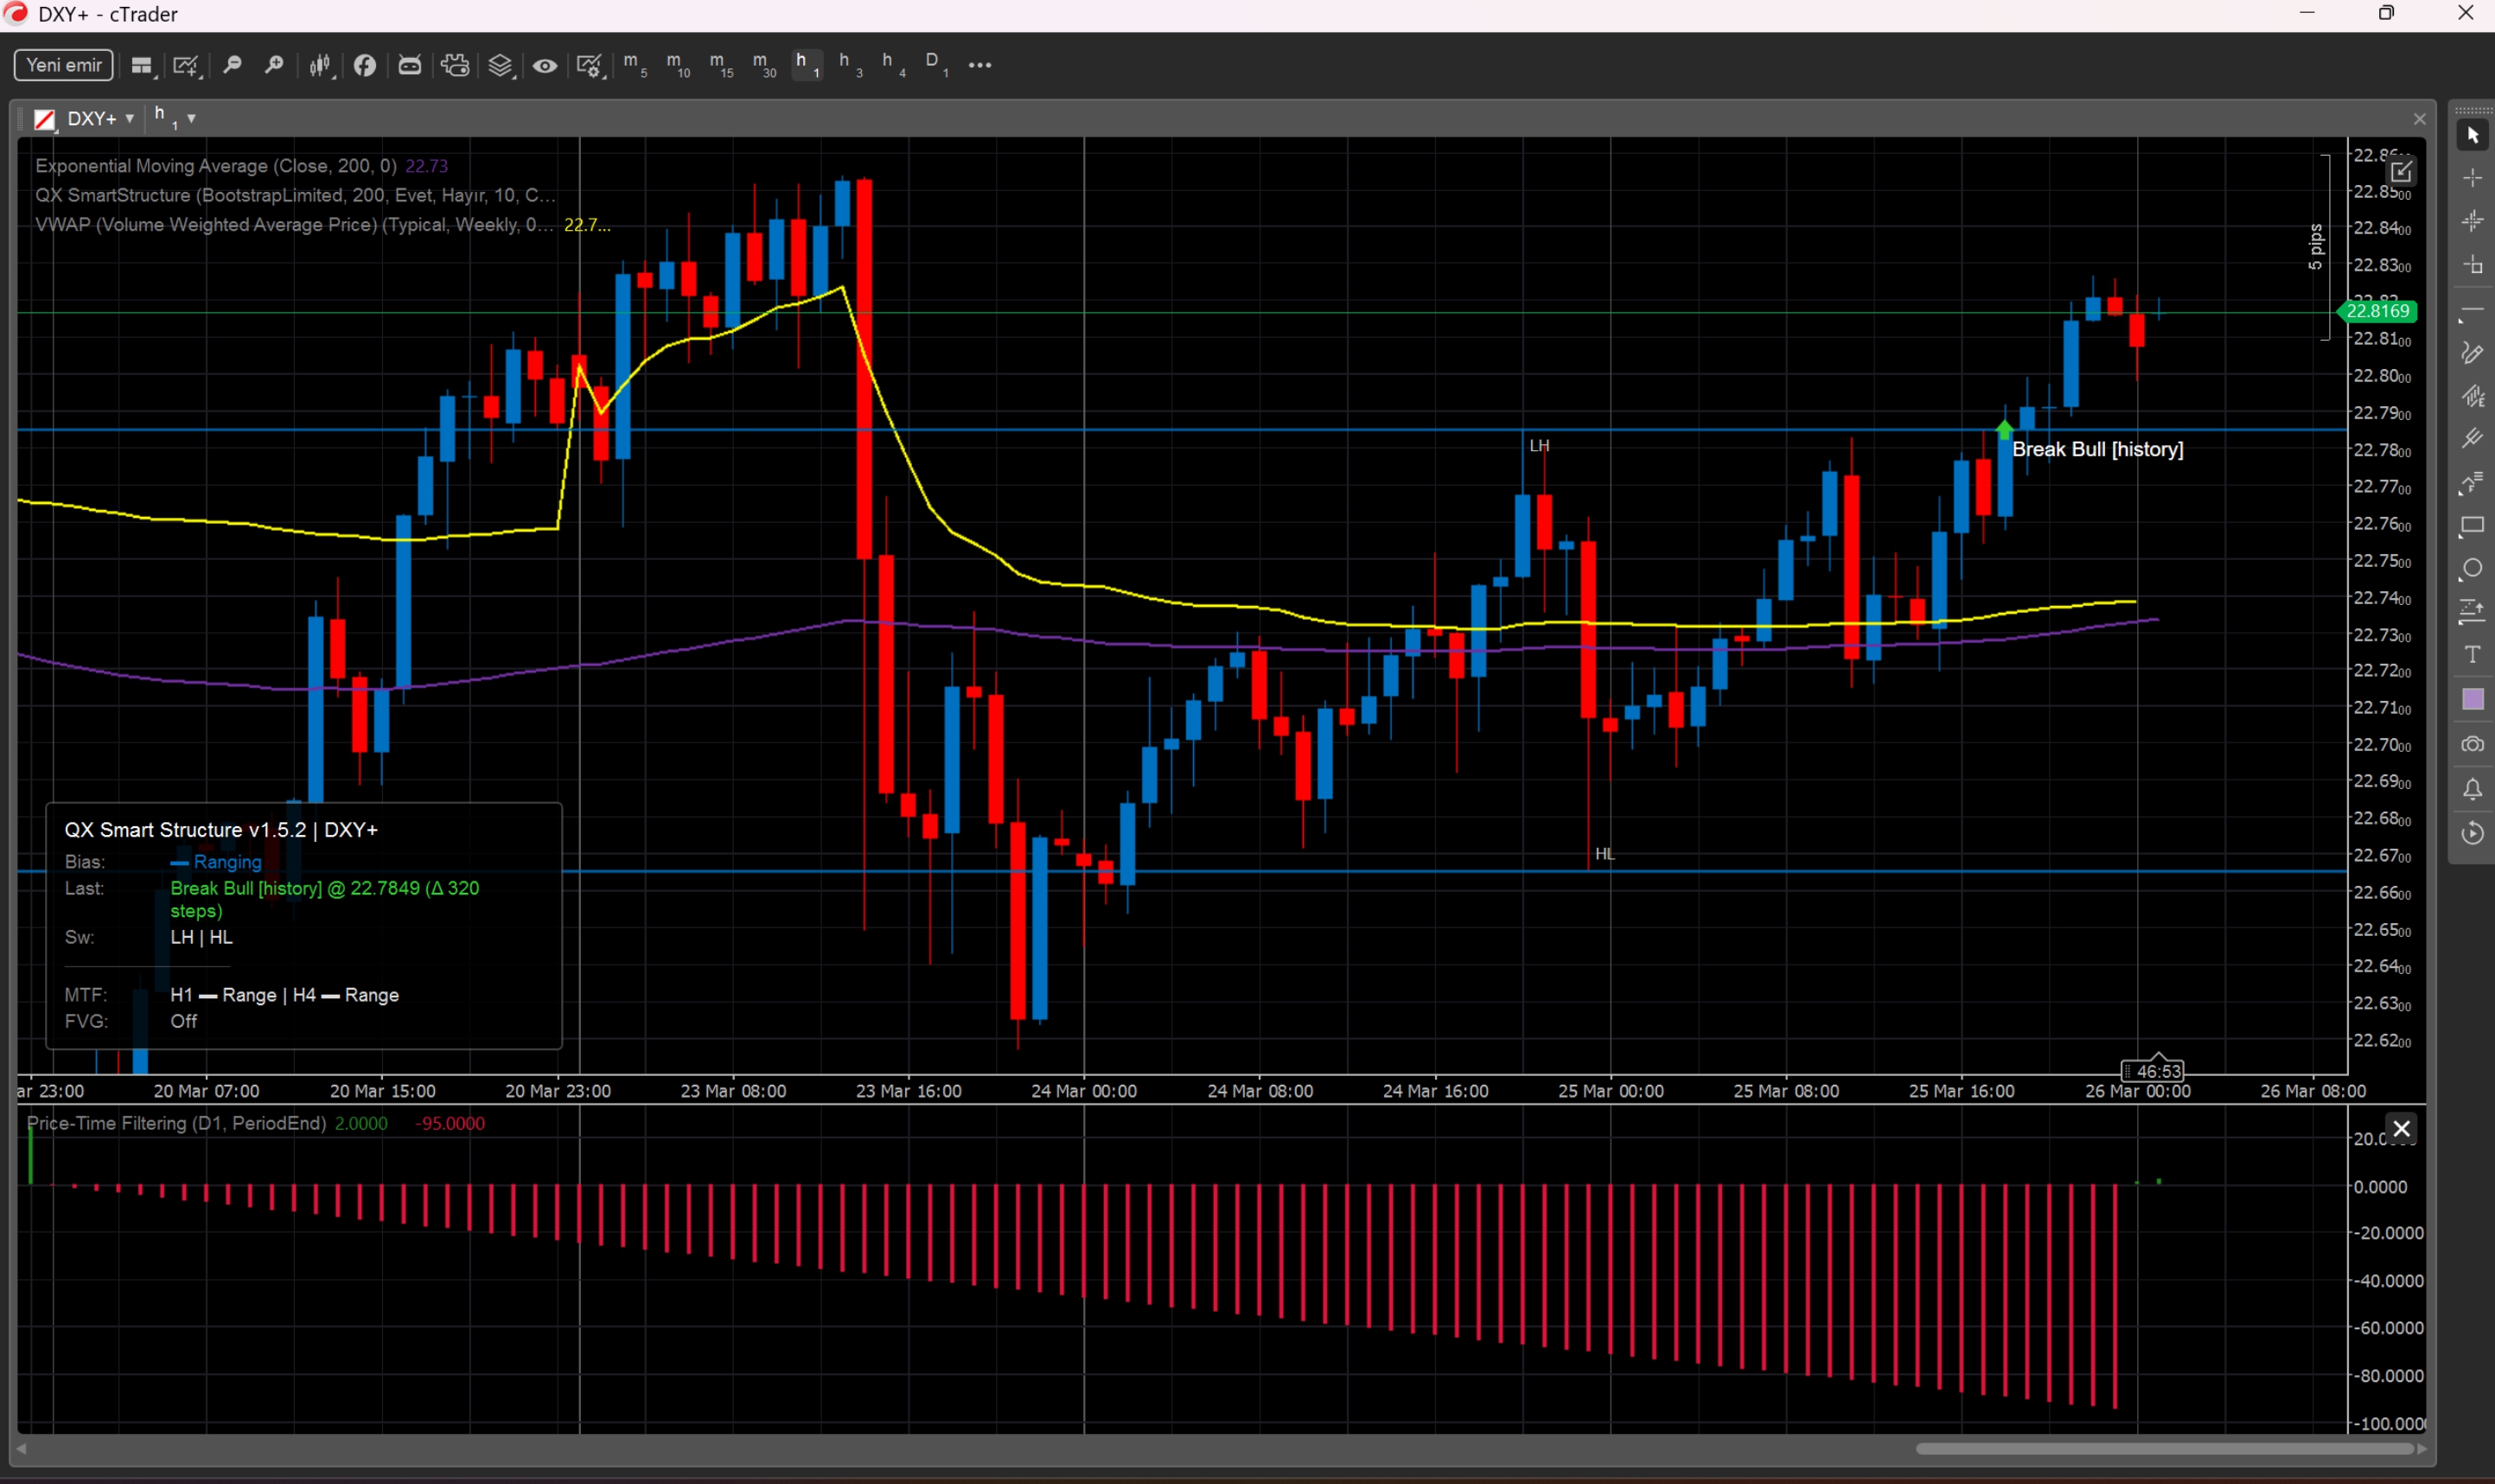Expand the timeframe dropdown next to h1
The width and height of the screenshot is (2495, 1484).
(190, 119)
